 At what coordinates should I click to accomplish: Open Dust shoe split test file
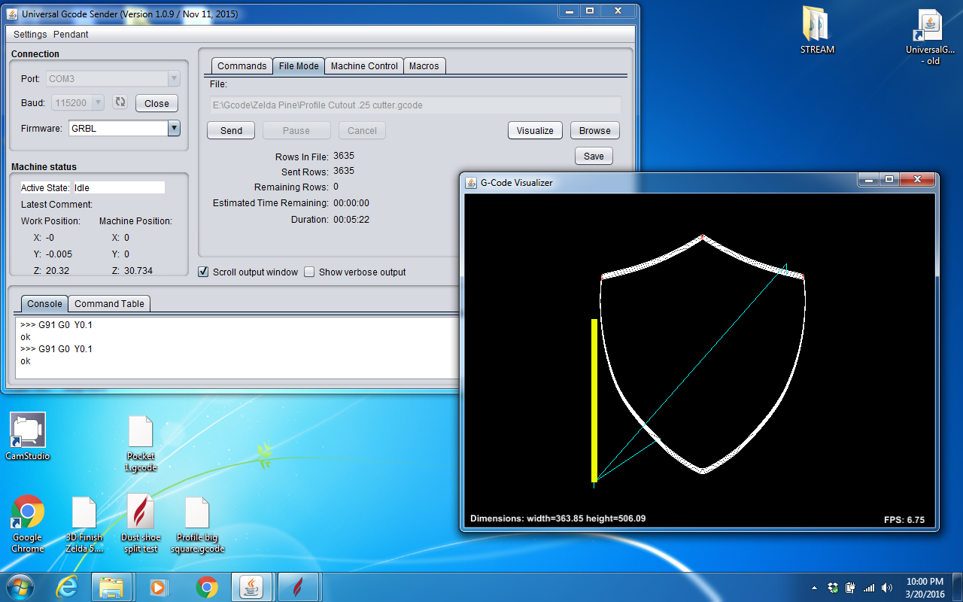click(141, 524)
